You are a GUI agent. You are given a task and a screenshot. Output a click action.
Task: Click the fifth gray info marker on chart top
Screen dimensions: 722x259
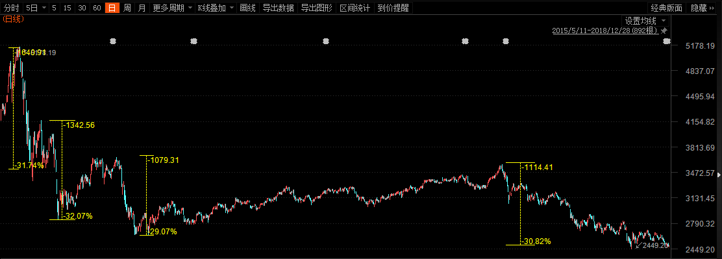tap(506, 42)
